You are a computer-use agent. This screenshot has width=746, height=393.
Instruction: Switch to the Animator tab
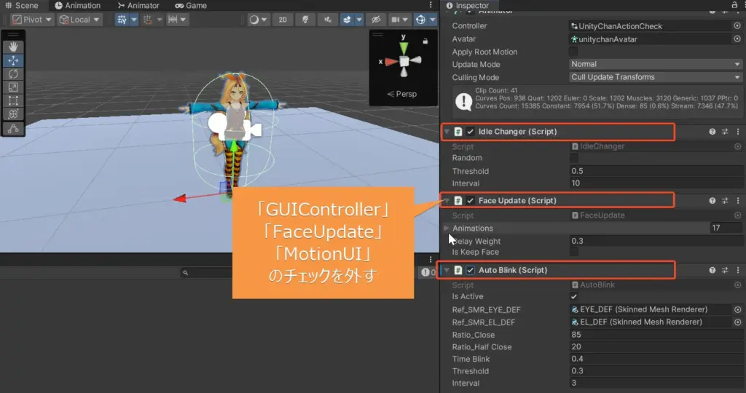click(138, 5)
